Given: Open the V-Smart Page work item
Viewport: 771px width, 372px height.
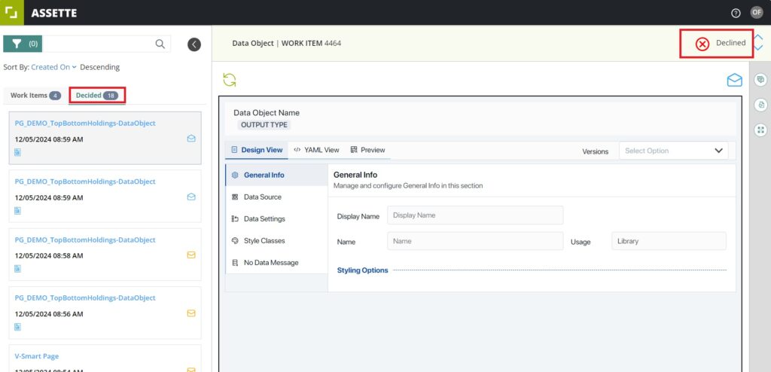Looking at the screenshot, I should tap(105, 358).
